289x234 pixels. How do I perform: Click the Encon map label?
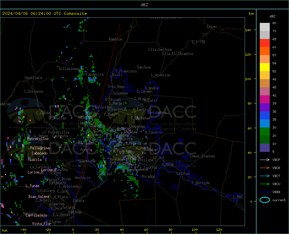point(212,27)
